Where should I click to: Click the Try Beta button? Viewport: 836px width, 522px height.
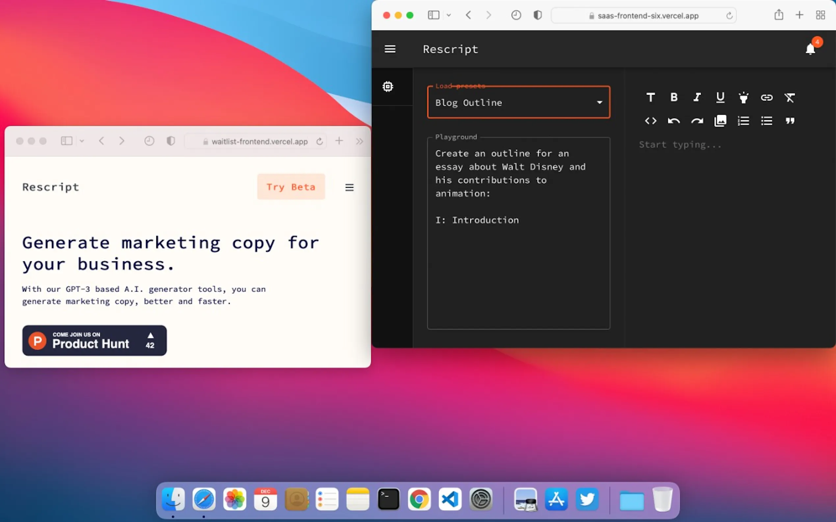[291, 187]
